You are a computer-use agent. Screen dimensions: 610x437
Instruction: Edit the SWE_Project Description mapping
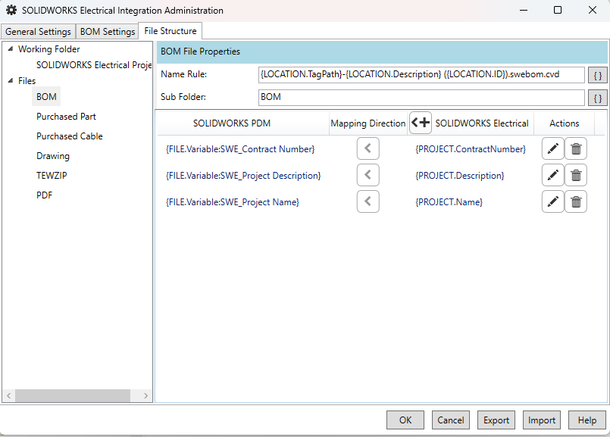pyautogui.click(x=552, y=175)
